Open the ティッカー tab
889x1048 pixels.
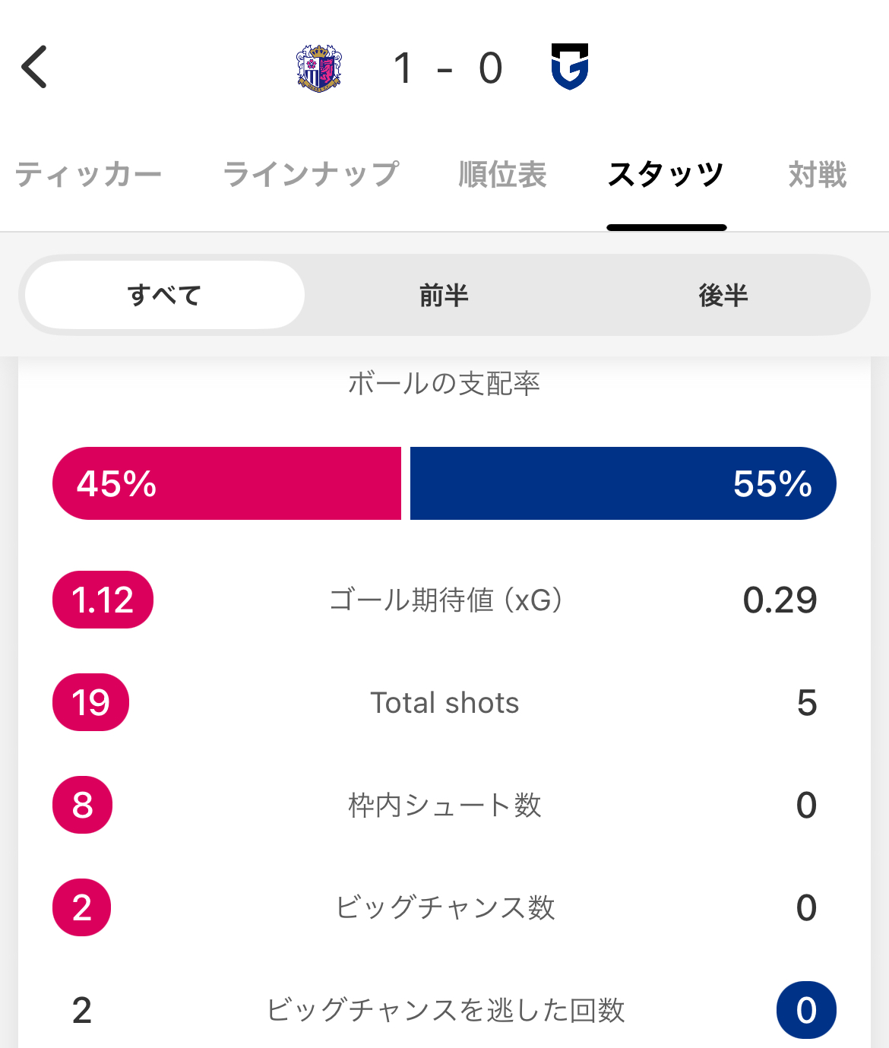tap(88, 175)
